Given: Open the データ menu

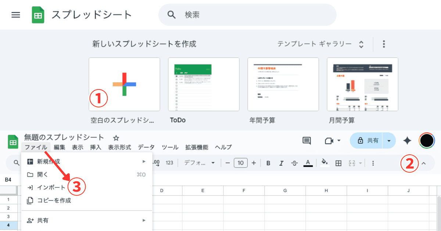Looking at the screenshot, I should 146,147.
